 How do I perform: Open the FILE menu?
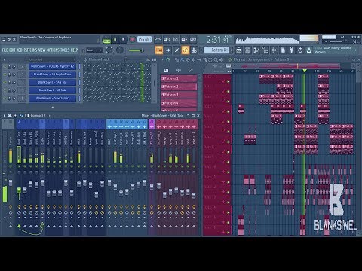click(x=5, y=50)
